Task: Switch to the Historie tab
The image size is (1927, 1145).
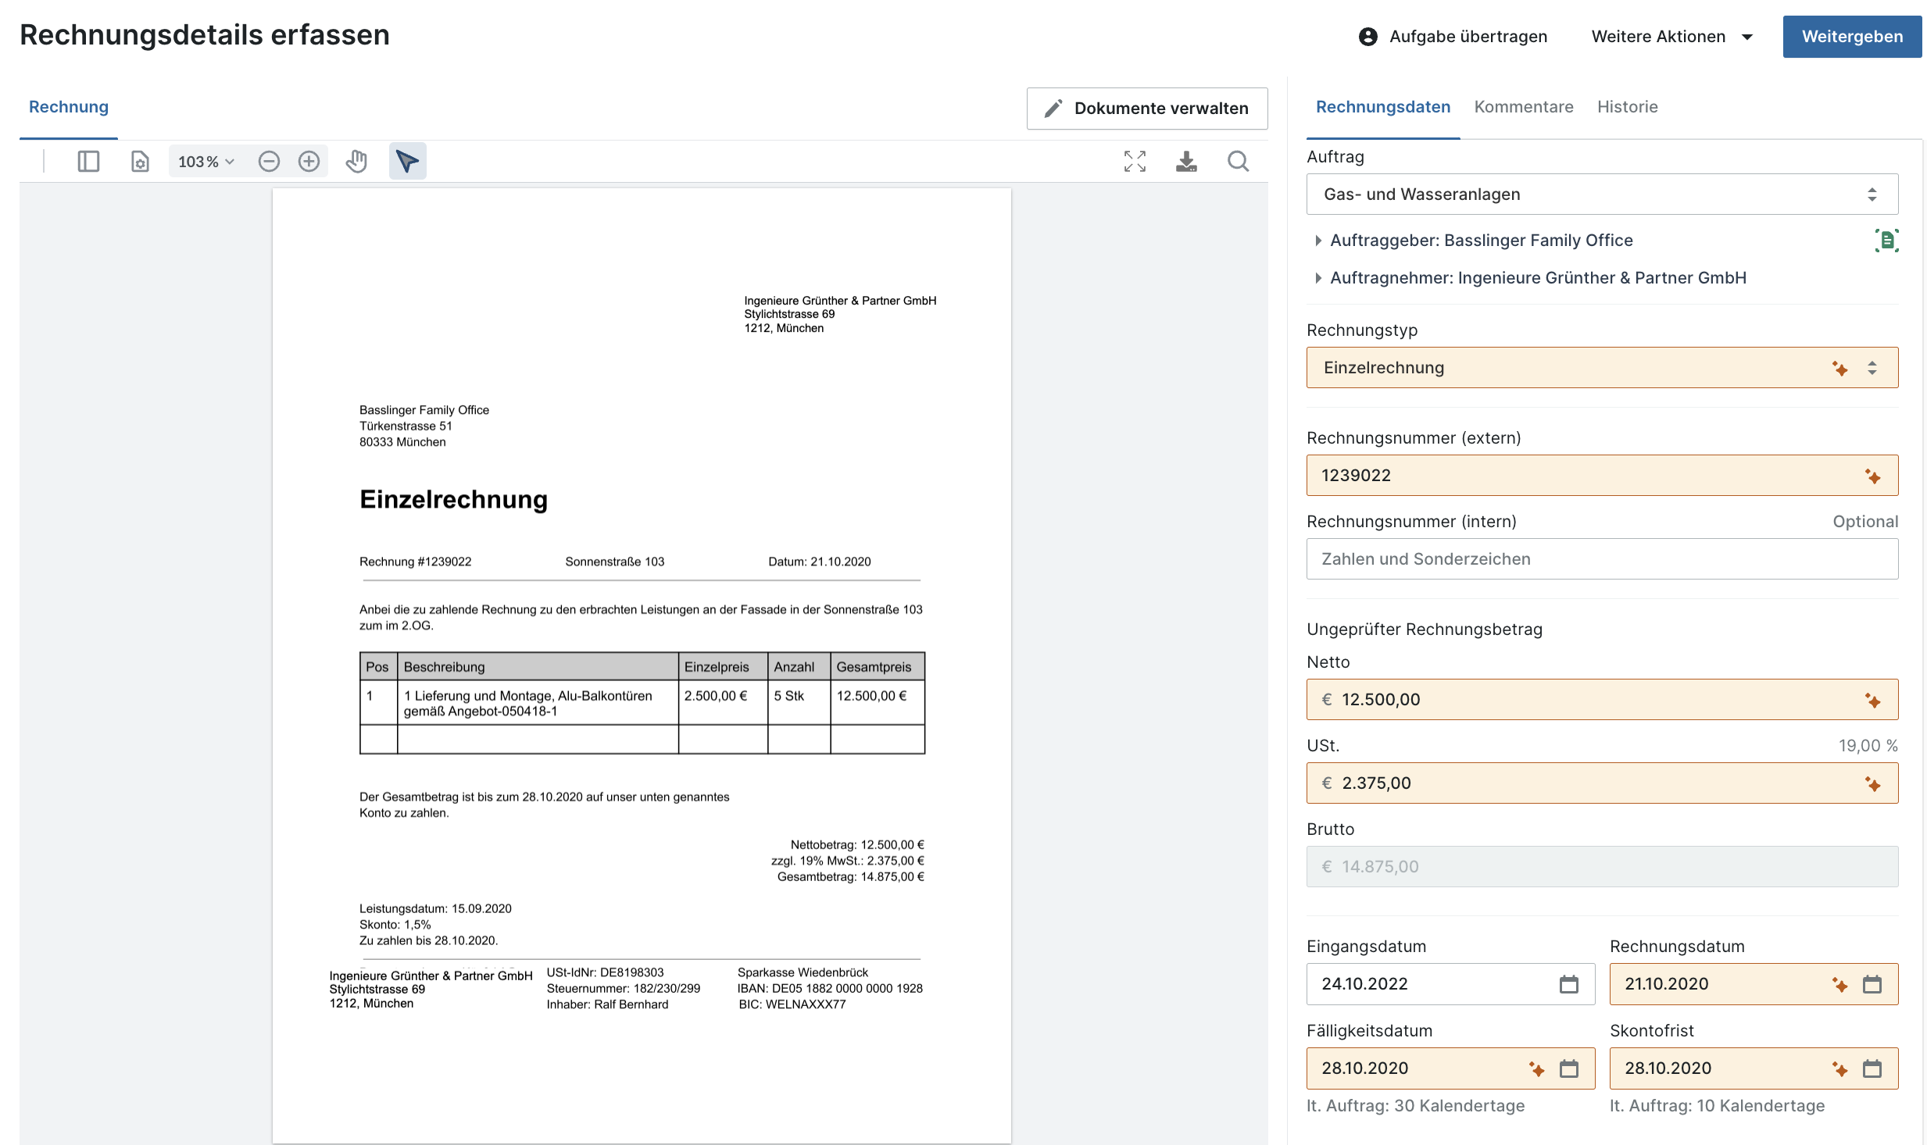Action: click(x=1627, y=107)
